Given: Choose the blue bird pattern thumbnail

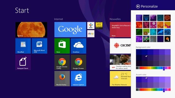Looking at the screenshot, I should click(161, 32).
